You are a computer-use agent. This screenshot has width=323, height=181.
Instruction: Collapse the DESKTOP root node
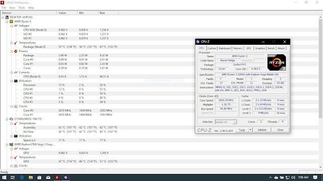(3, 17)
